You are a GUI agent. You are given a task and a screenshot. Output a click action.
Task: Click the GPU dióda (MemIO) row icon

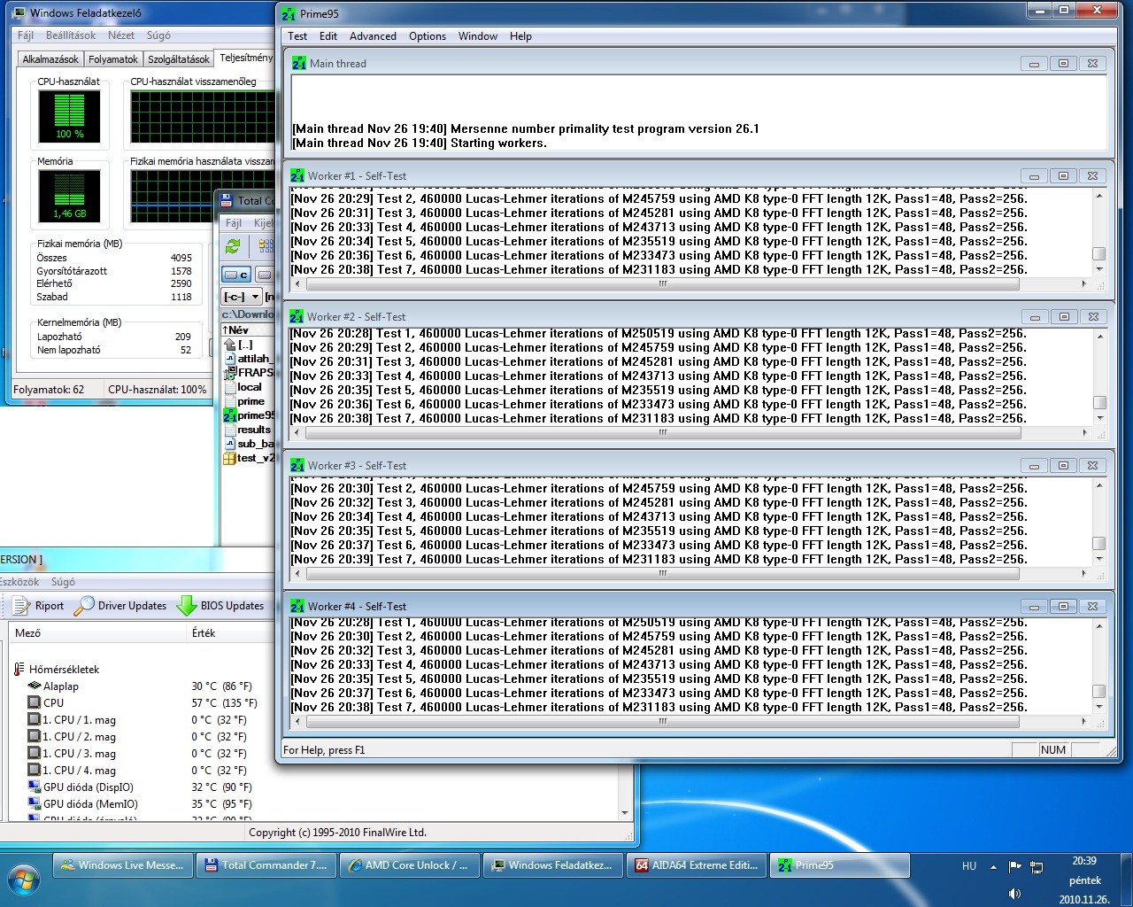35,804
